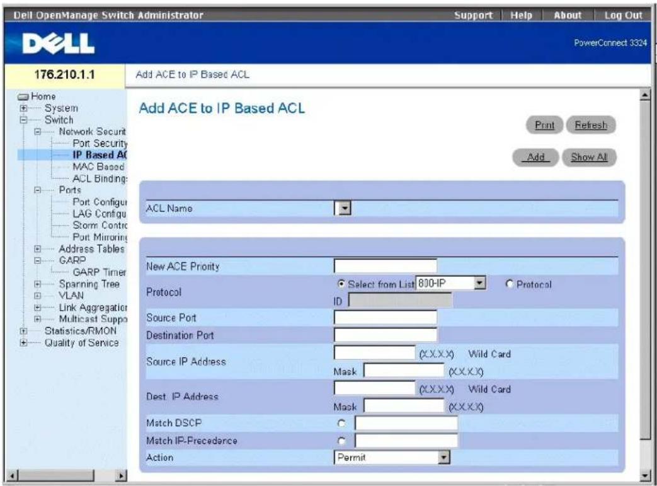Viewport: 657px width, 486px height.
Task: Expand the Quality of Service node
Action: (23, 342)
